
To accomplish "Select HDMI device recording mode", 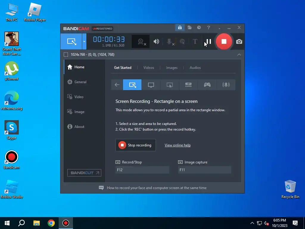I will point(188,85).
